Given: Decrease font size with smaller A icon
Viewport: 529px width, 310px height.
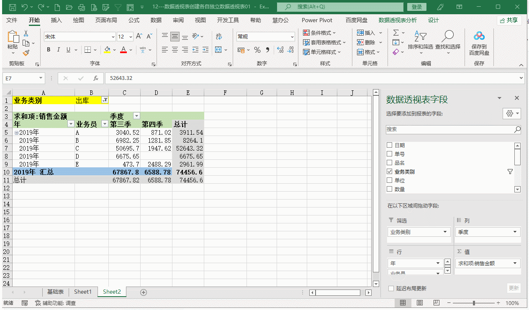Looking at the screenshot, I should coord(149,36).
